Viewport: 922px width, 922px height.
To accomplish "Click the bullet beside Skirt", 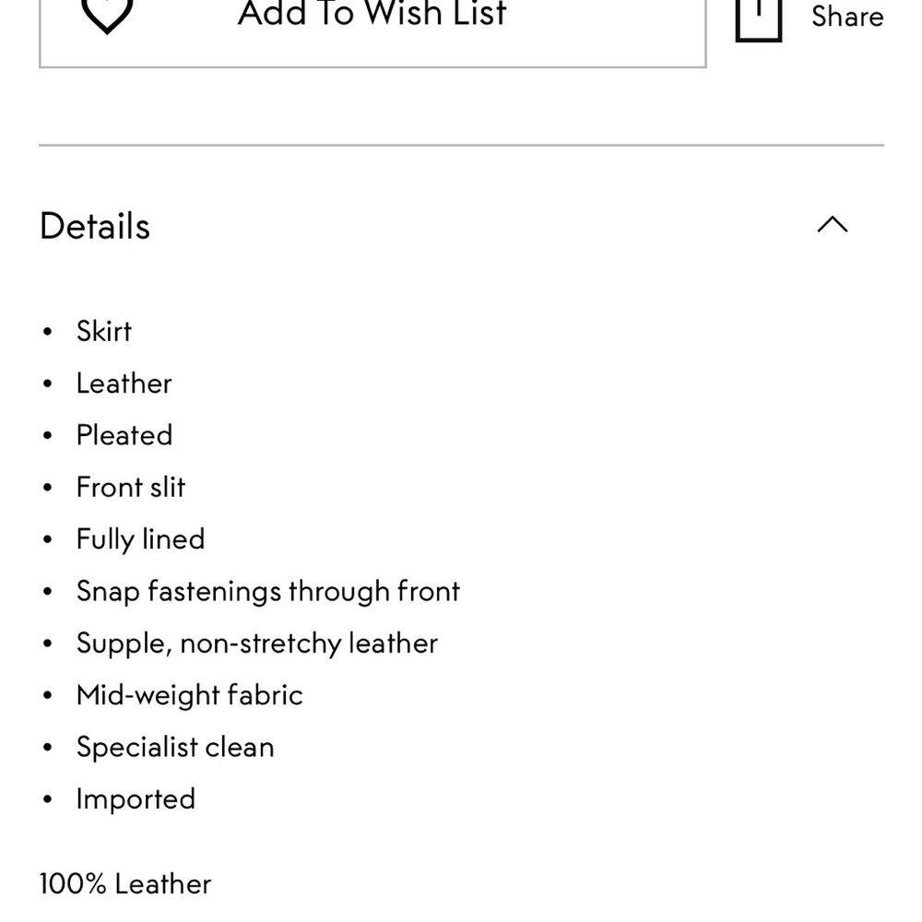I will [x=48, y=332].
